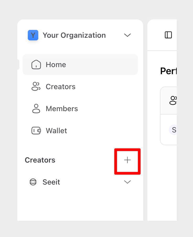193x237 pixels.
Task: Click the Wallet icon
Action: [x=36, y=131]
